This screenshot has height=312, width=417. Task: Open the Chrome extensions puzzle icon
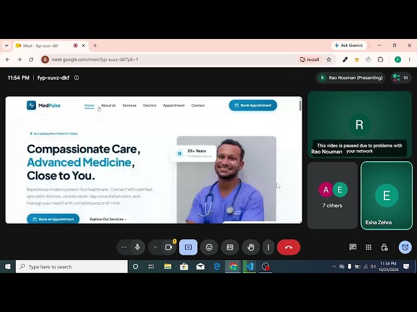point(381,60)
